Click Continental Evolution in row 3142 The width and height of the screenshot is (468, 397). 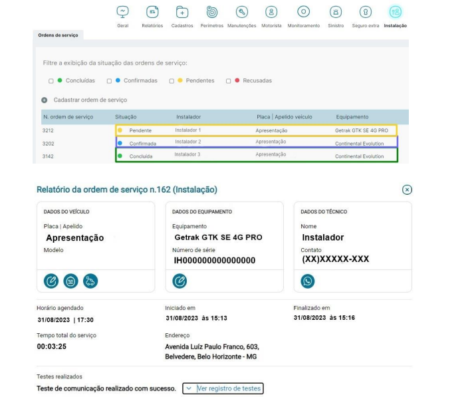tap(360, 156)
